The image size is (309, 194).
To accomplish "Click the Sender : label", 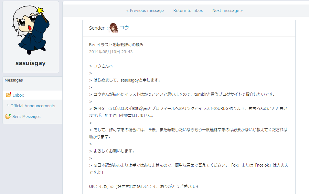I will coord(98,28).
